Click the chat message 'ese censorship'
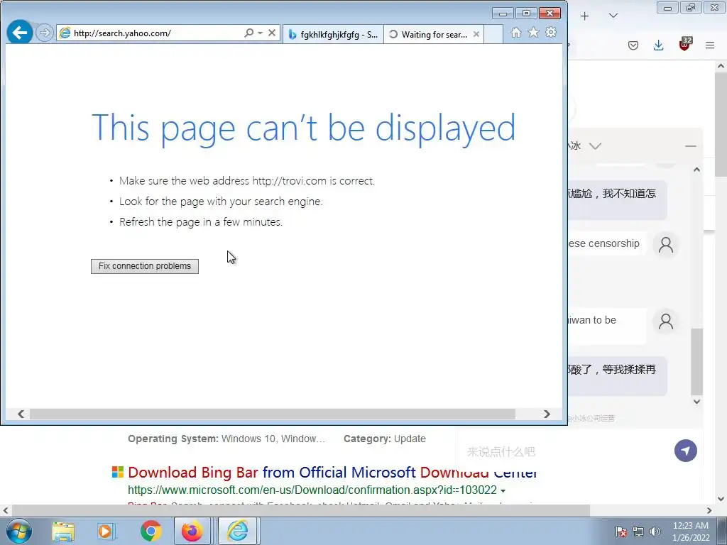 603,244
